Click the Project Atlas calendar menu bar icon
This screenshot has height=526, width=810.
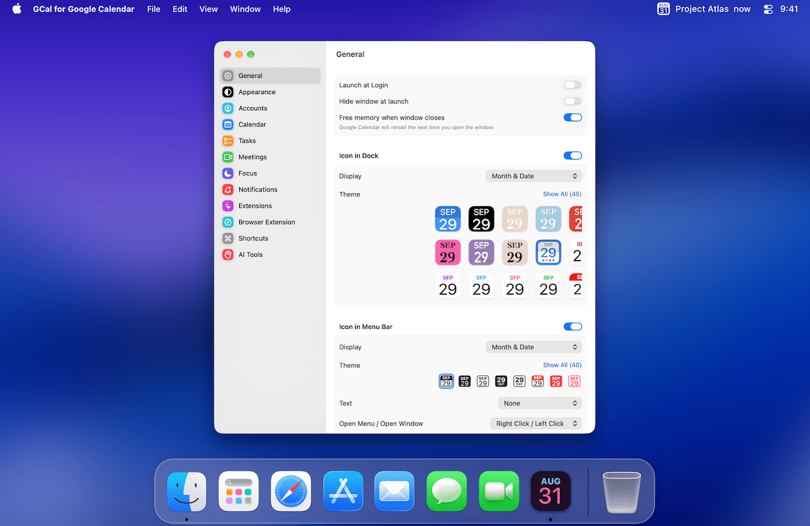pyautogui.click(x=664, y=9)
